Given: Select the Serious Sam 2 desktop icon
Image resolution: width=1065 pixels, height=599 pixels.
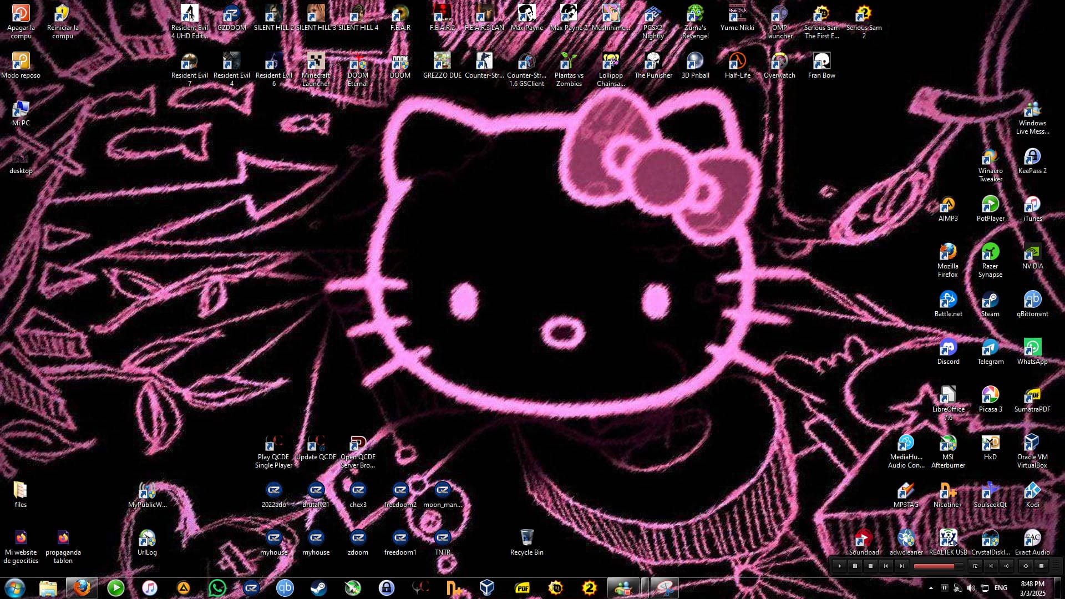Looking at the screenshot, I should (x=864, y=22).
